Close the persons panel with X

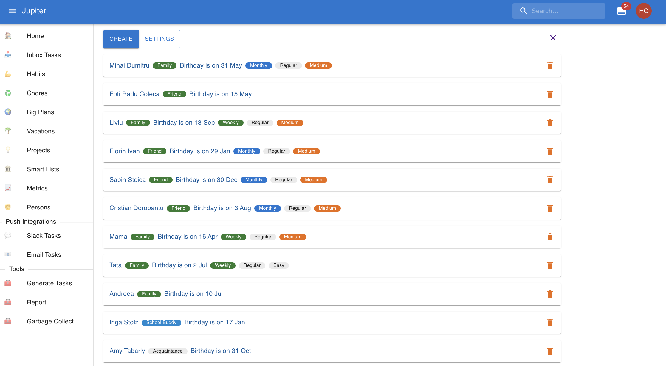(553, 38)
